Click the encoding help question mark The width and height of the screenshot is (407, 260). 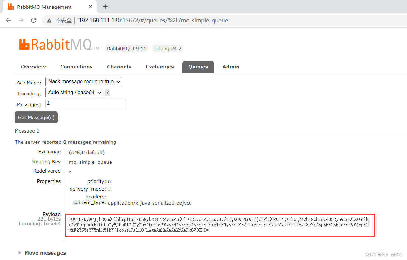point(107,92)
